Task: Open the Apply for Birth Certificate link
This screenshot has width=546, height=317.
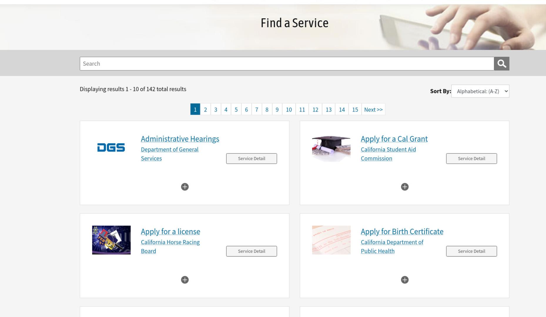Action: (402, 232)
